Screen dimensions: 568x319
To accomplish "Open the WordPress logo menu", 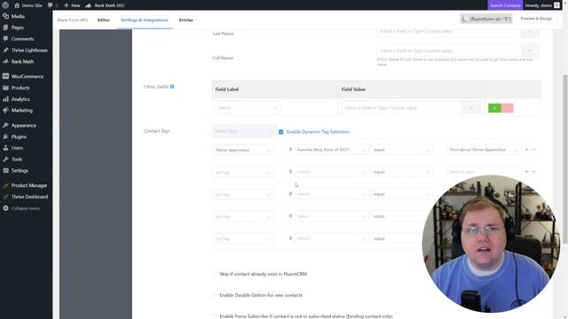I will (x=5, y=5).
